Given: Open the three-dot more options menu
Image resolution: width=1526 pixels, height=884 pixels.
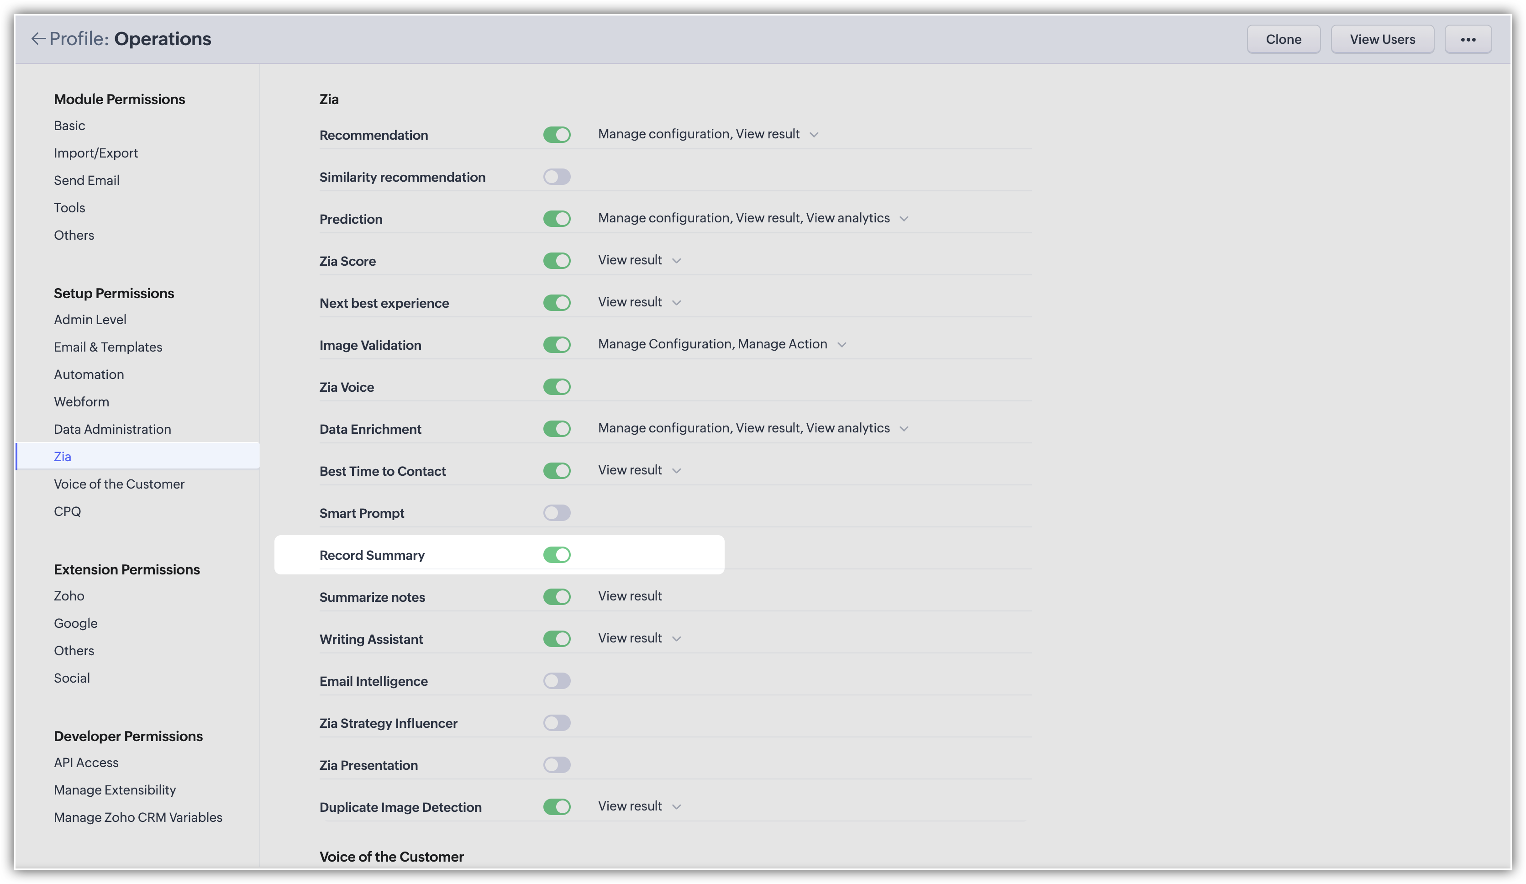Looking at the screenshot, I should point(1468,39).
